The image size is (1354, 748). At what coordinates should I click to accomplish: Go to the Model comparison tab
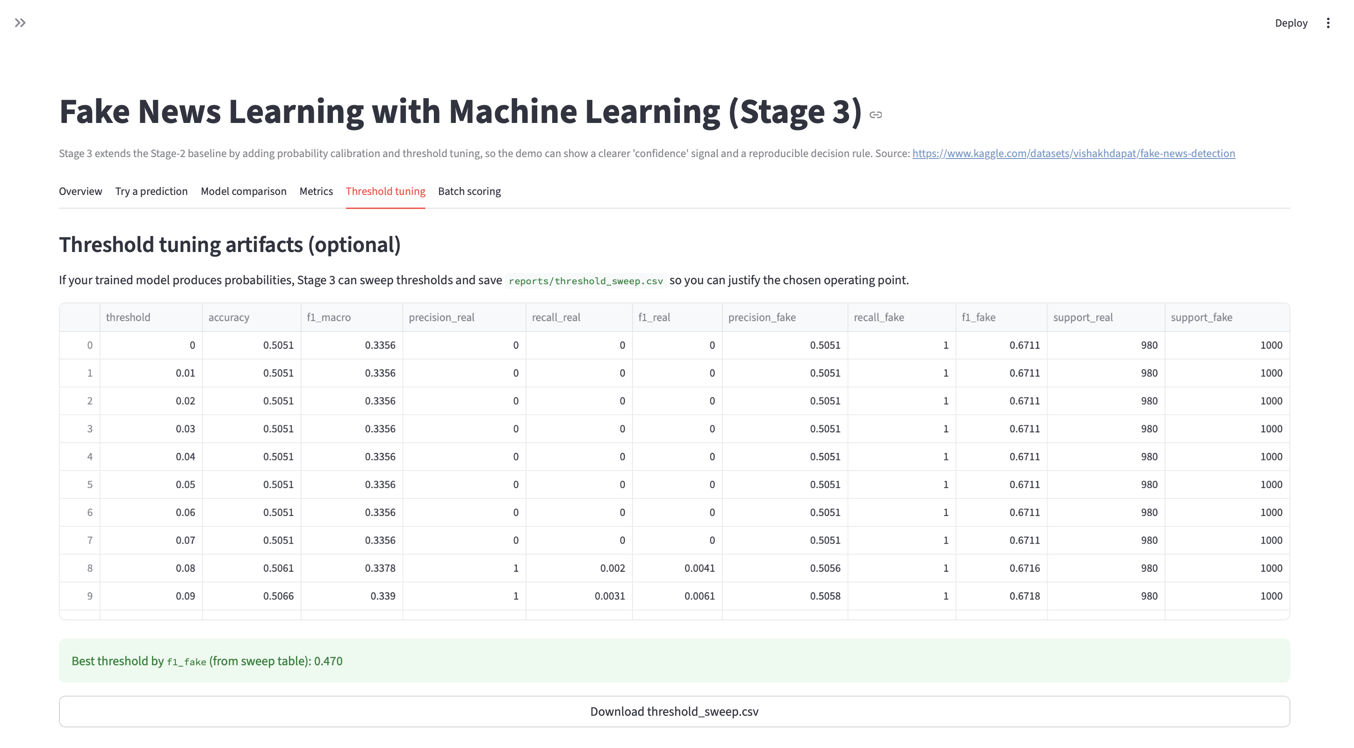click(x=244, y=191)
